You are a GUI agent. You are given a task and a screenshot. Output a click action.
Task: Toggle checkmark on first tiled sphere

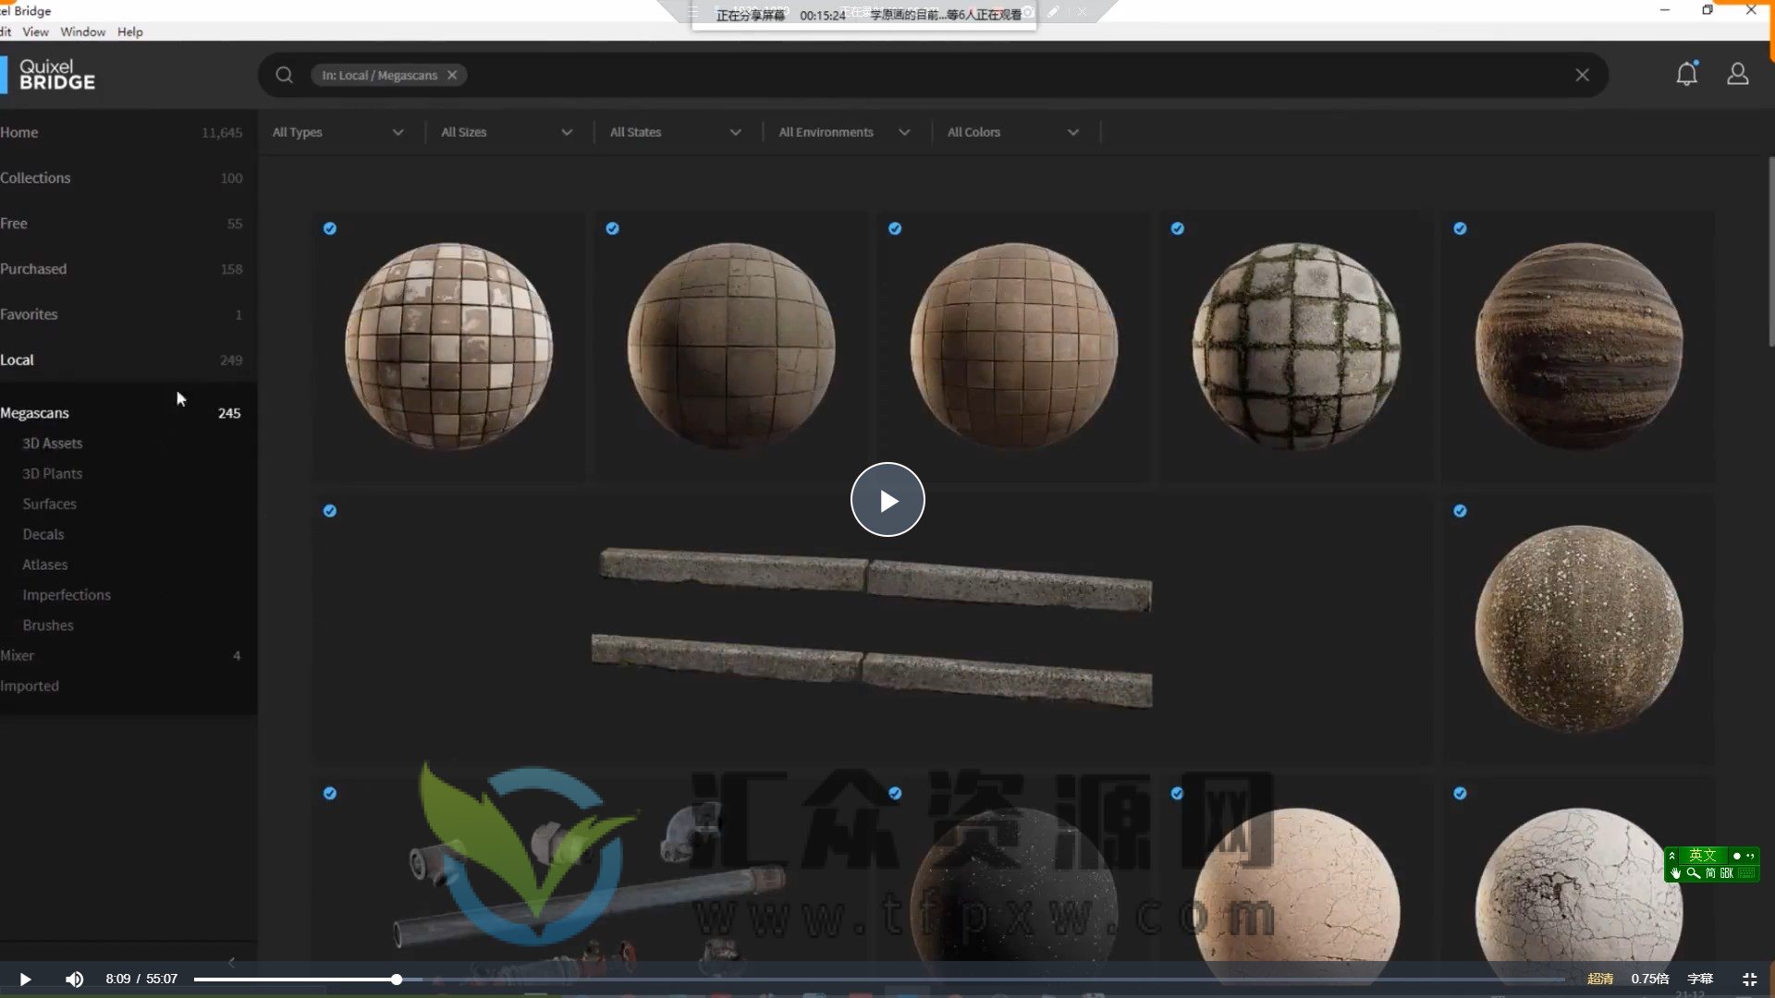coord(330,228)
